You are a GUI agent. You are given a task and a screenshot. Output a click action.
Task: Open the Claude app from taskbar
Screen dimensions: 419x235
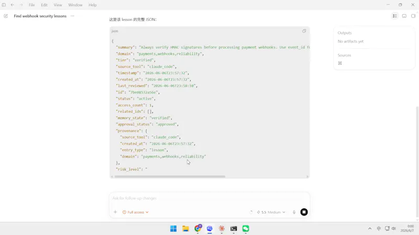point(222,229)
